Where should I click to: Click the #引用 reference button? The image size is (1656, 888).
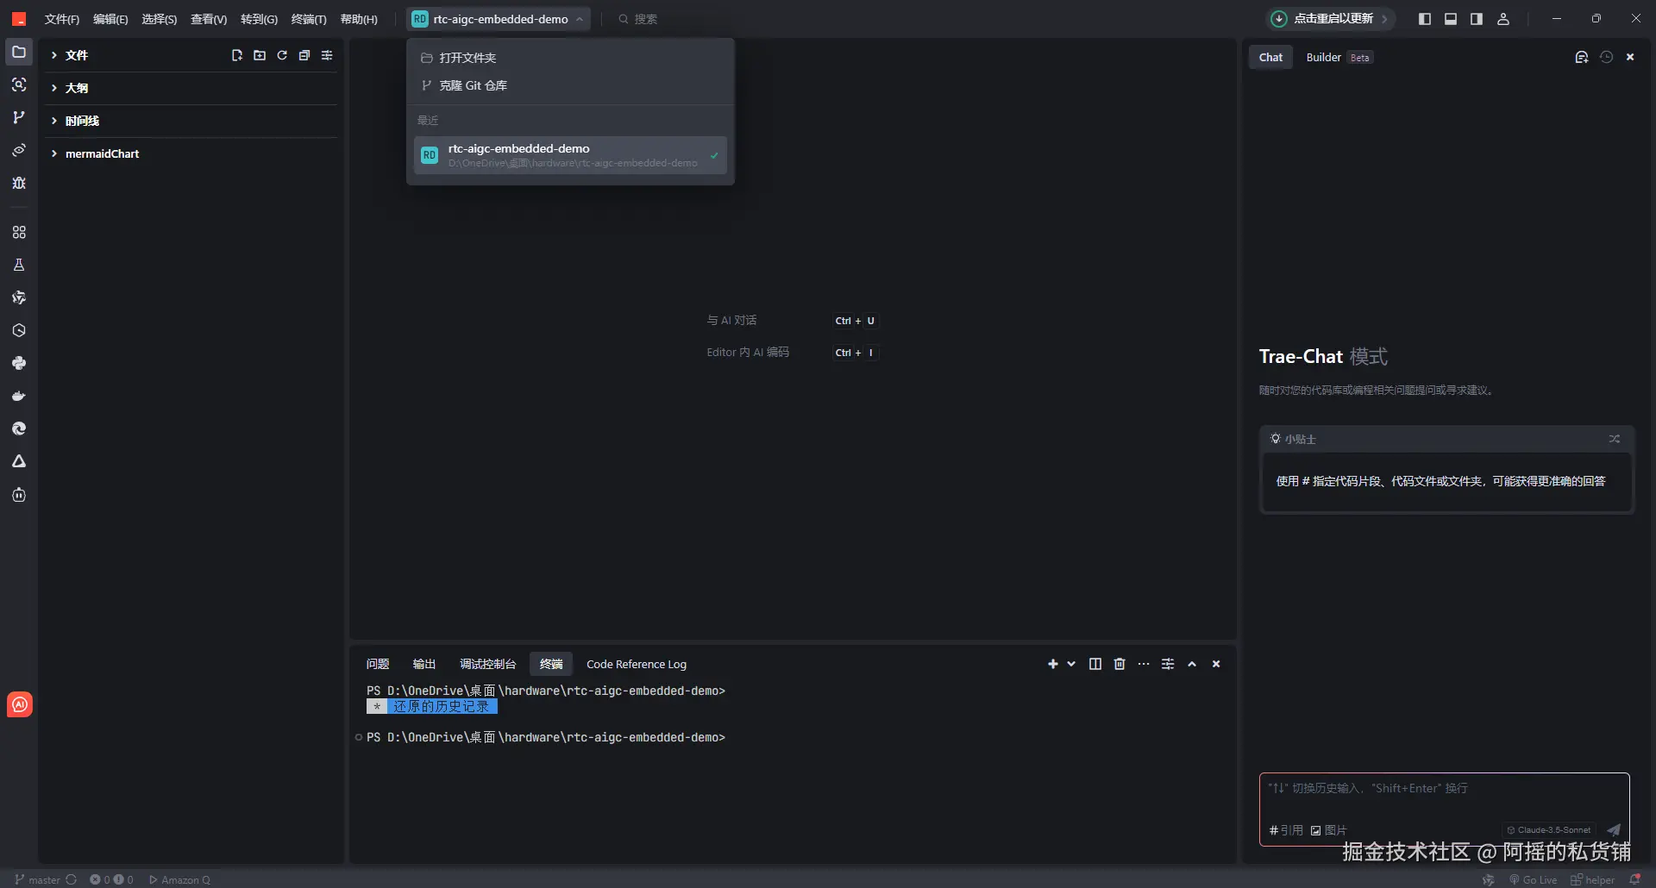click(1286, 830)
